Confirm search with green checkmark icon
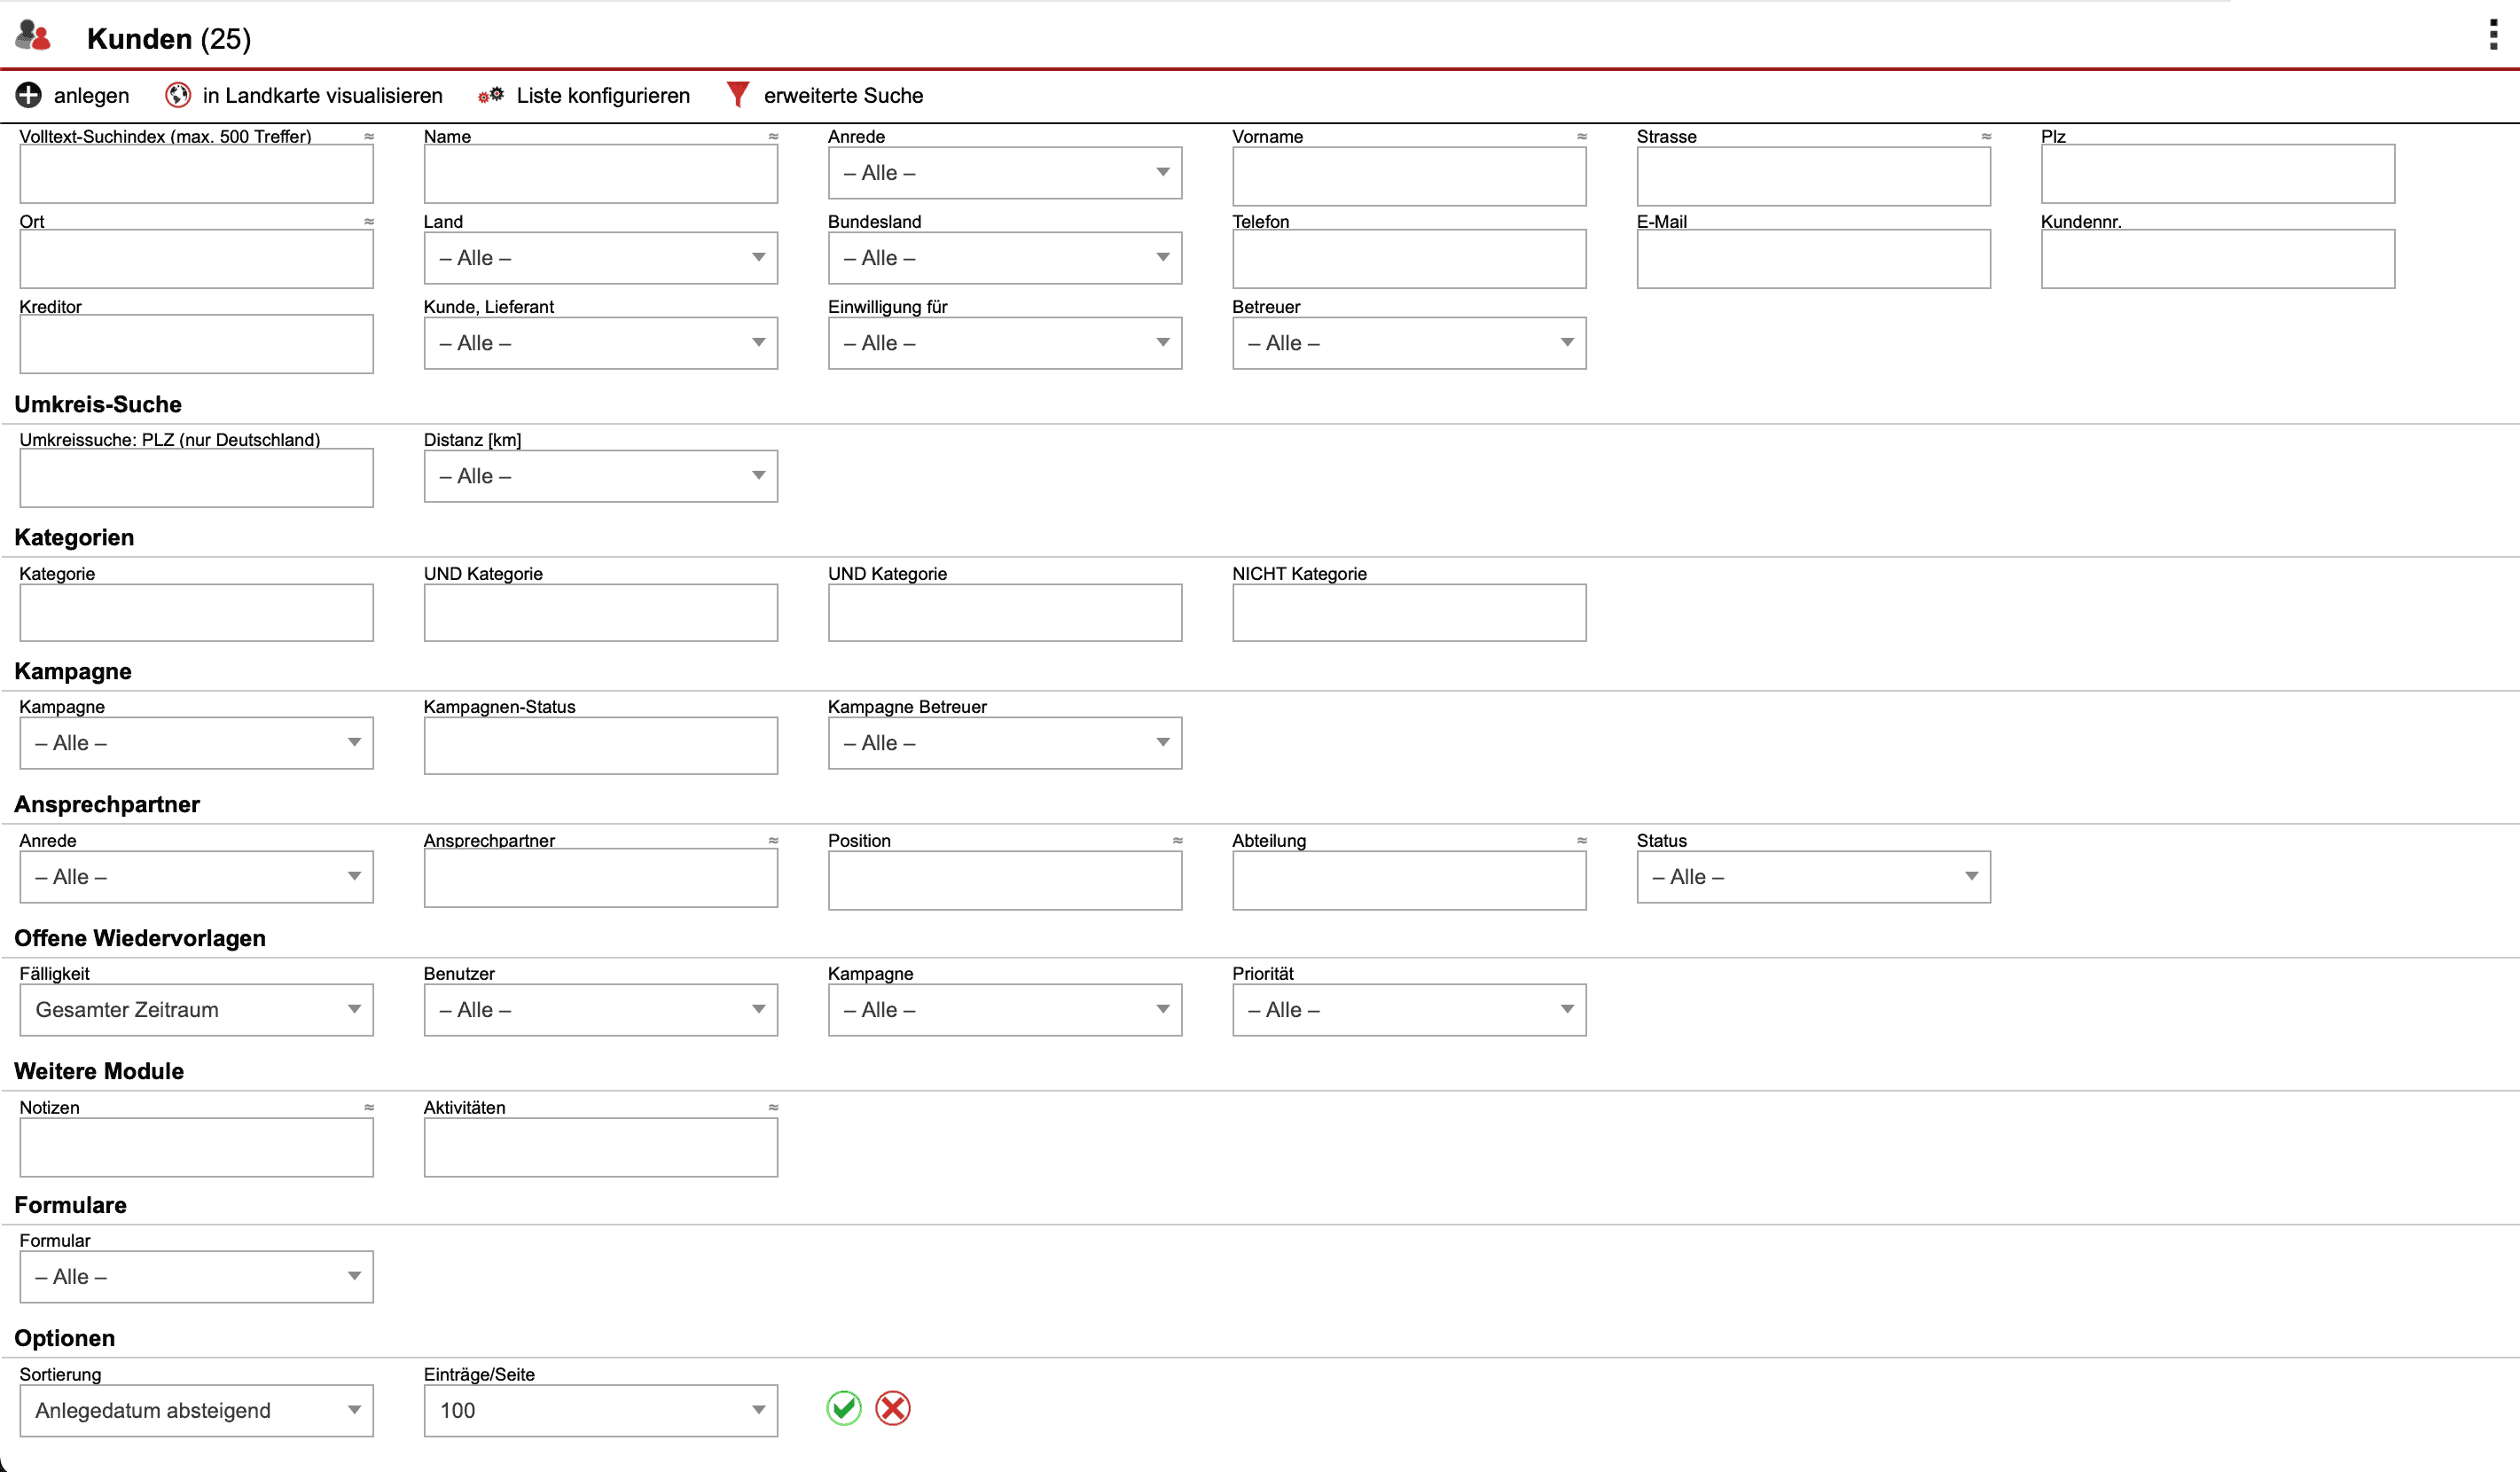This screenshot has height=1472, width=2520. [x=844, y=1408]
